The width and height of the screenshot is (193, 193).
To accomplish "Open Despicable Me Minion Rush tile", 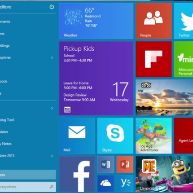I will coord(164,174).
